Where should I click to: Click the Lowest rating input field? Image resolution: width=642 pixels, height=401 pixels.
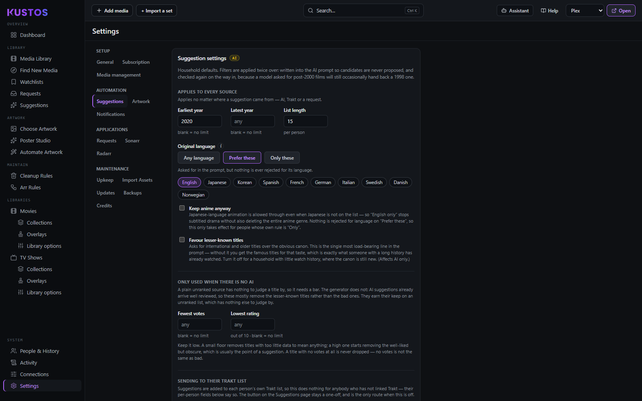click(x=253, y=324)
